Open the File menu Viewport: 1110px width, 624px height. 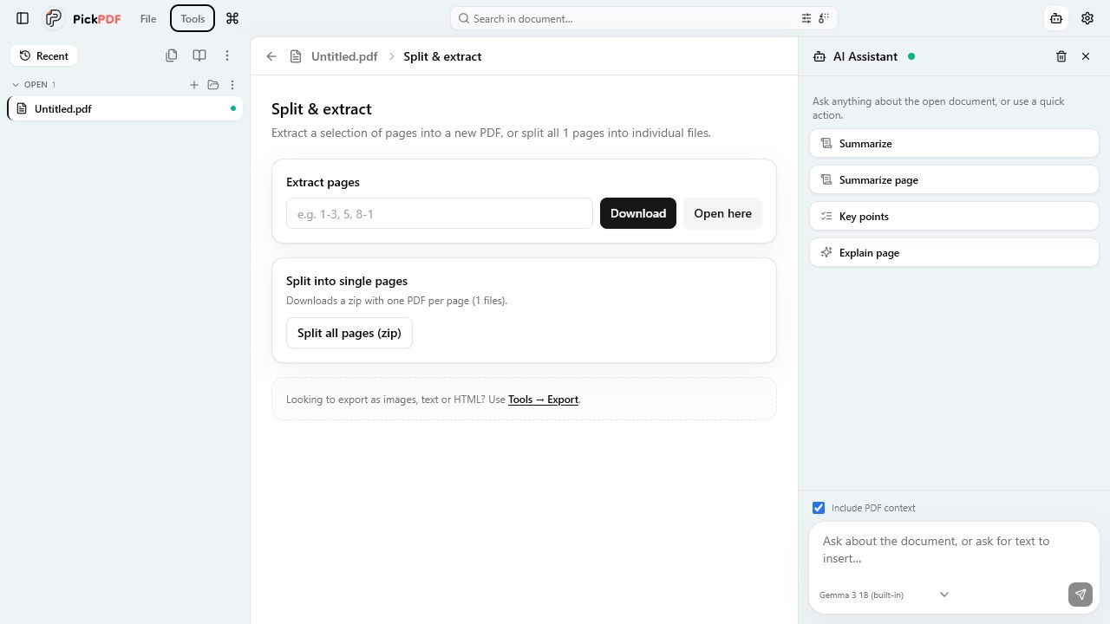tap(148, 18)
